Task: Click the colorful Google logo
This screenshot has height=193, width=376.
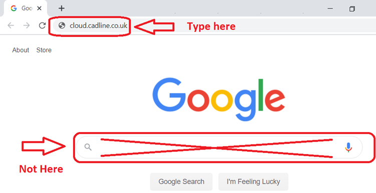Action: pos(219,99)
